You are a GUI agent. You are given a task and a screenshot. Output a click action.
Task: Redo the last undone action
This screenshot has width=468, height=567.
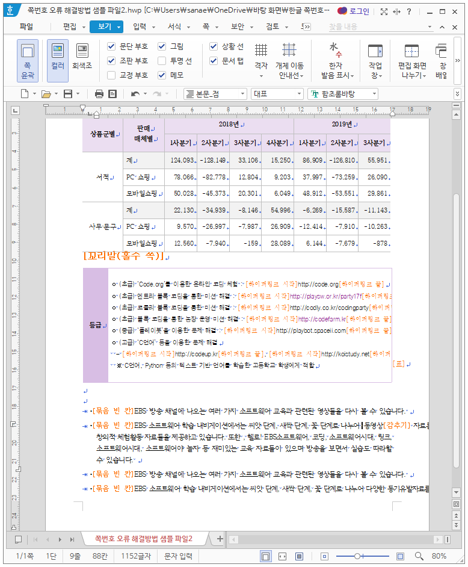[x=157, y=94]
